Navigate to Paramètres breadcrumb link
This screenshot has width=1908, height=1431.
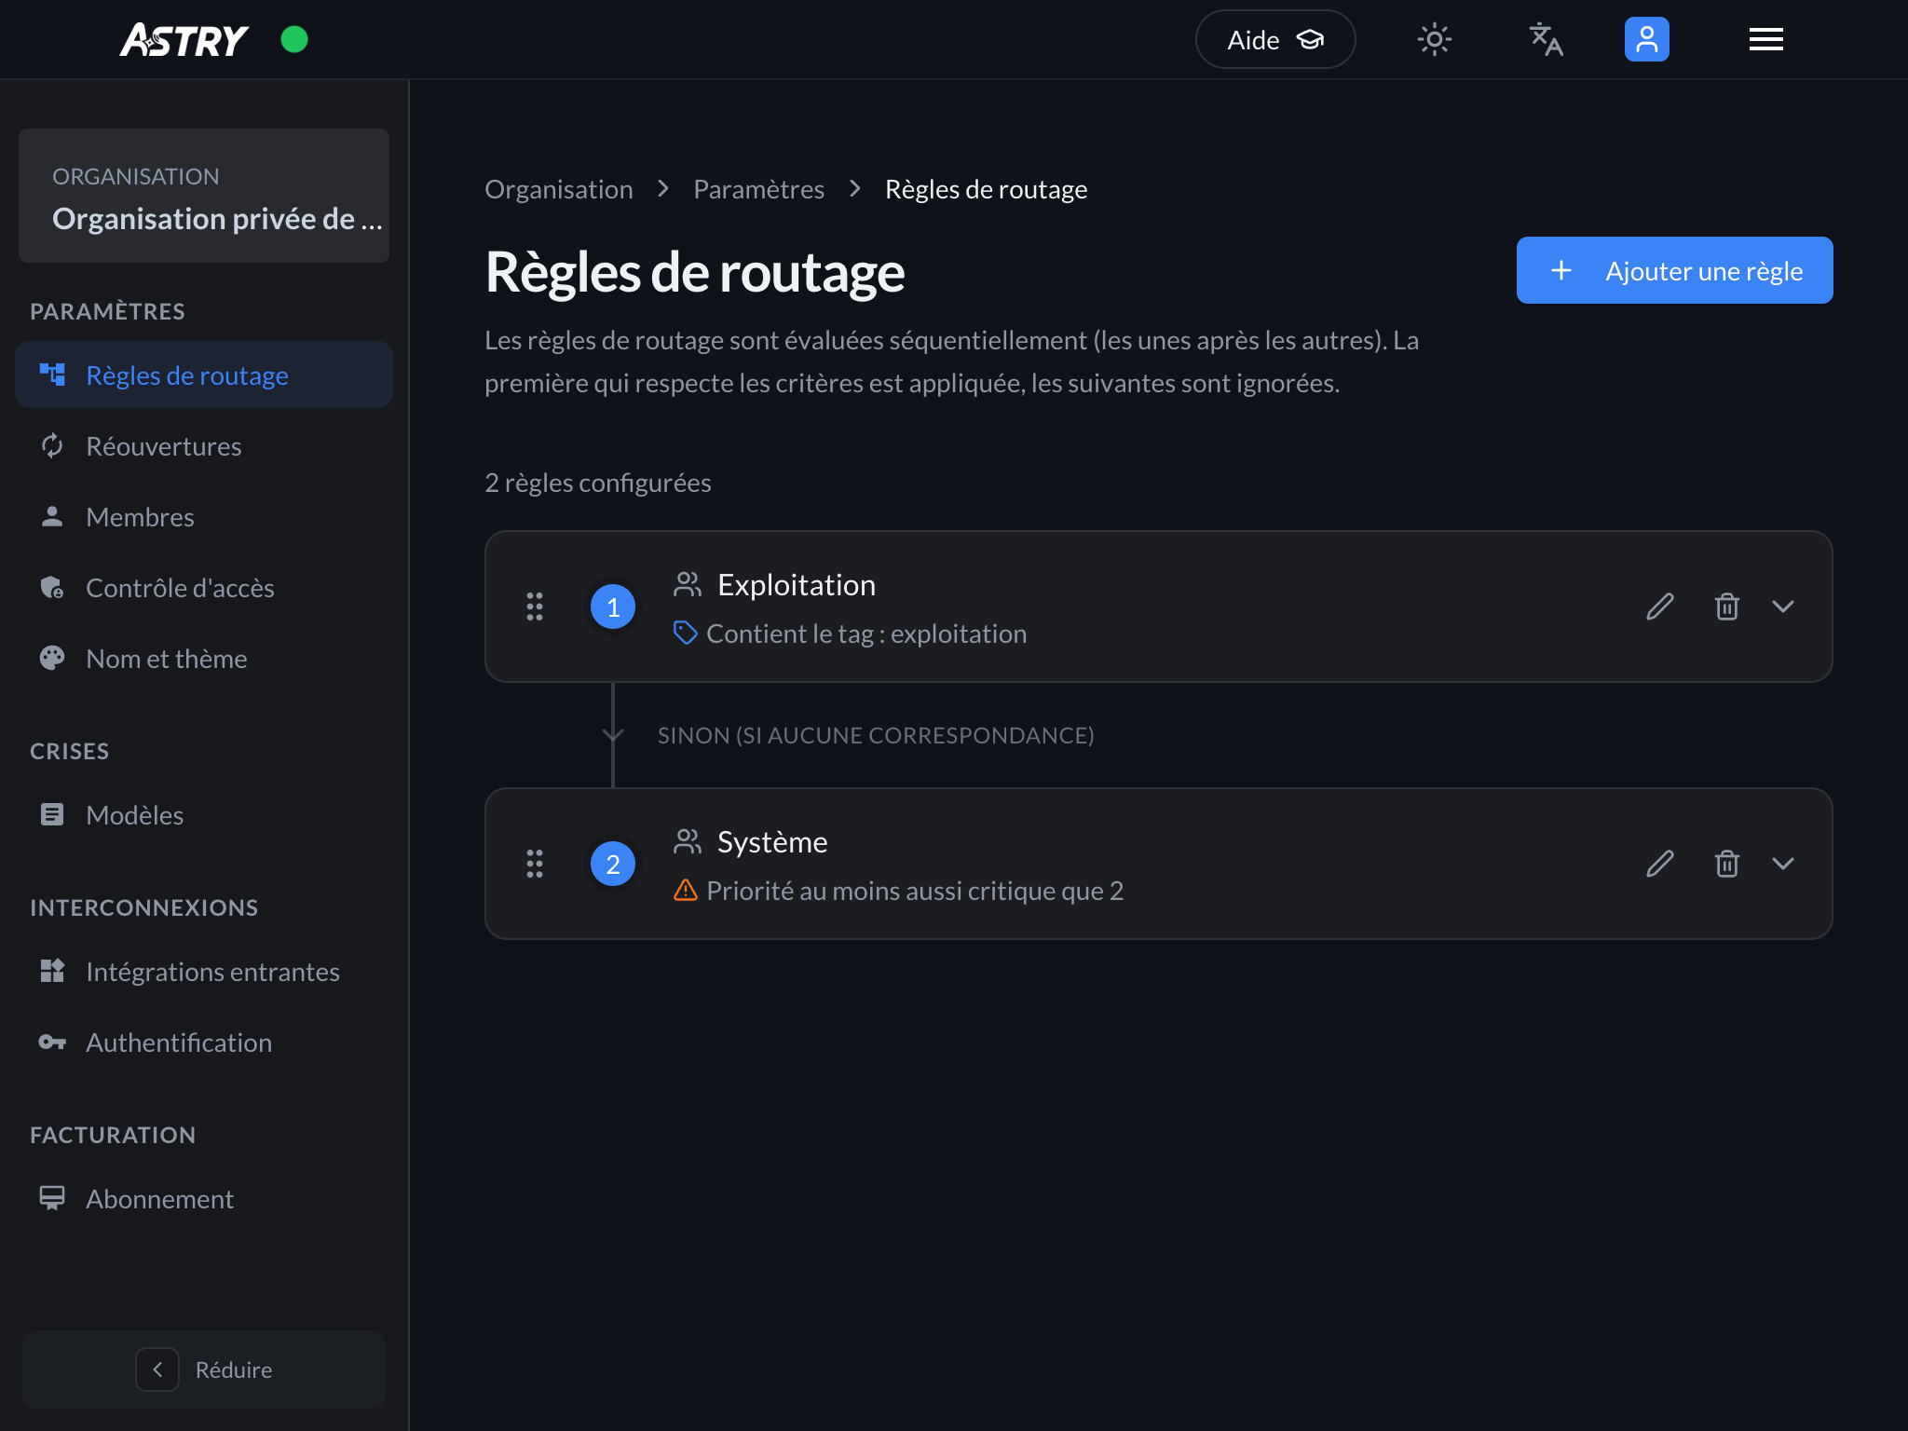tap(758, 189)
